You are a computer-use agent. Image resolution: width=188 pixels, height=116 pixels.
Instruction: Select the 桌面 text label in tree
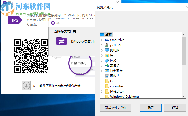coord(108,35)
